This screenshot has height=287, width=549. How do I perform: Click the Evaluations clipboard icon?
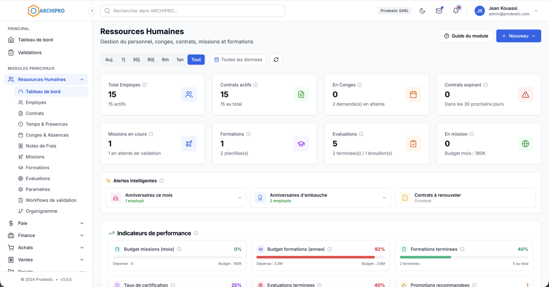tap(413, 144)
